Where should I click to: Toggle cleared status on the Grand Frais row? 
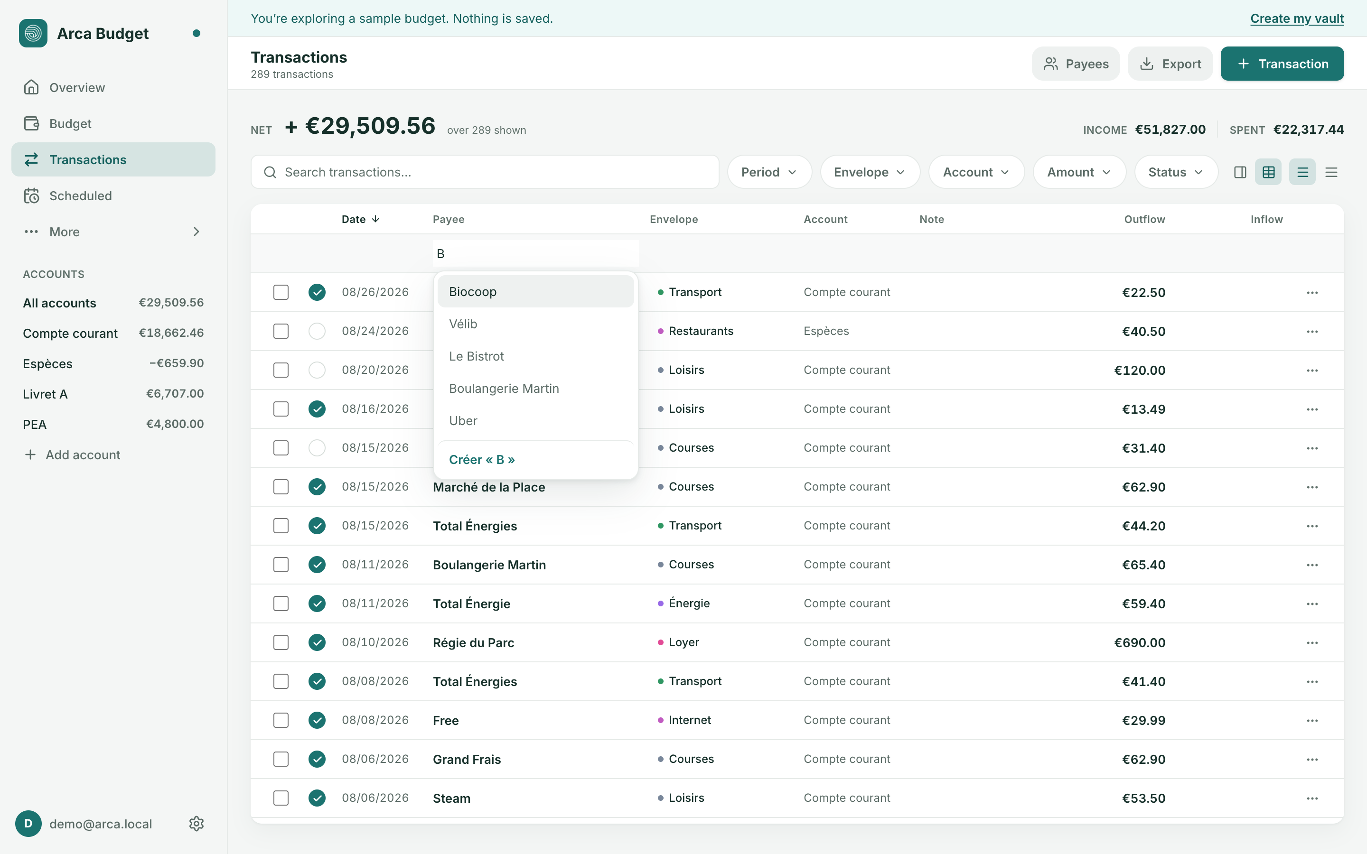click(317, 759)
